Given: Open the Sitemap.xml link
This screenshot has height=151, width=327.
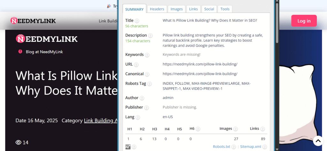Looking at the screenshot, I should [251, 147].
